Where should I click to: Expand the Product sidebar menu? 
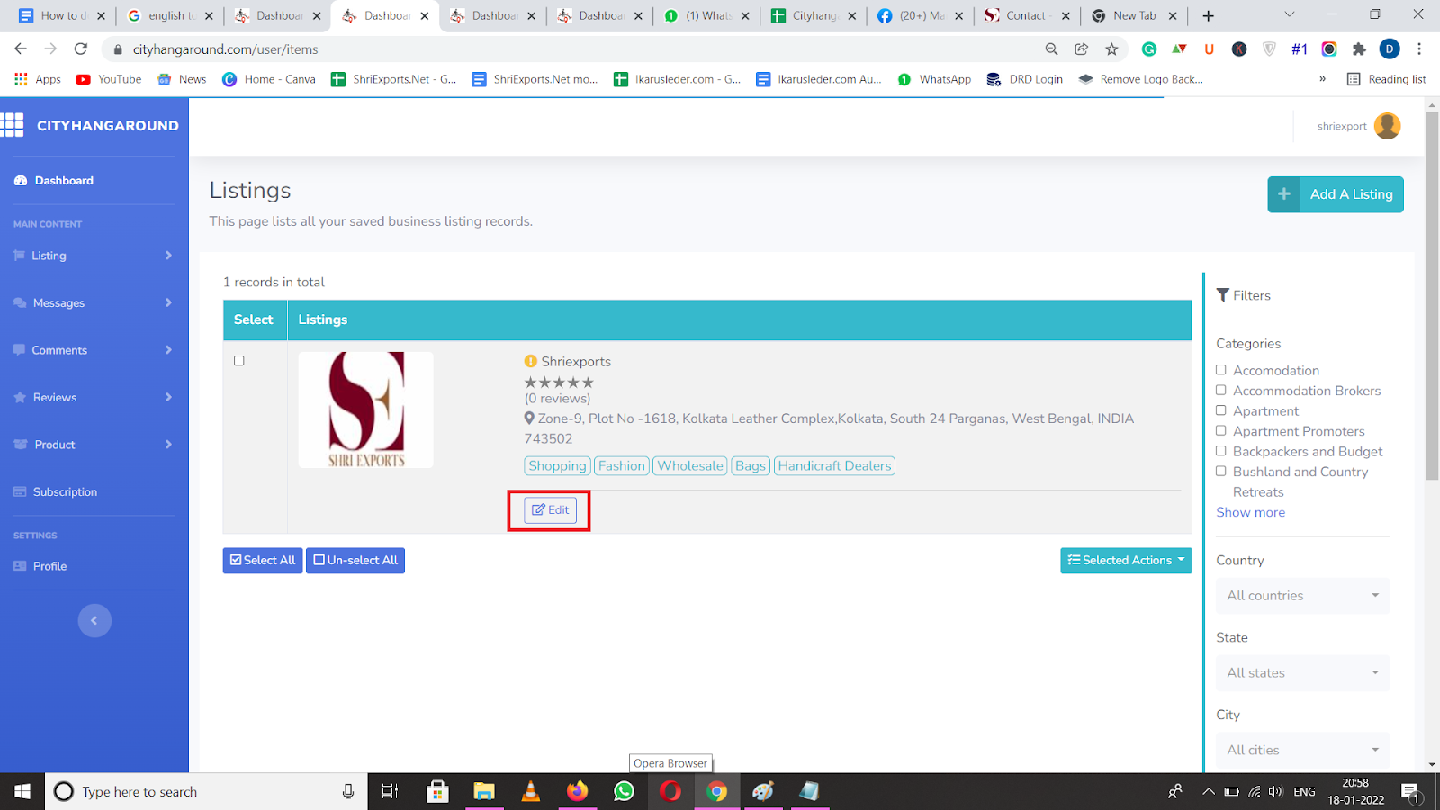[x=94, y=445]
